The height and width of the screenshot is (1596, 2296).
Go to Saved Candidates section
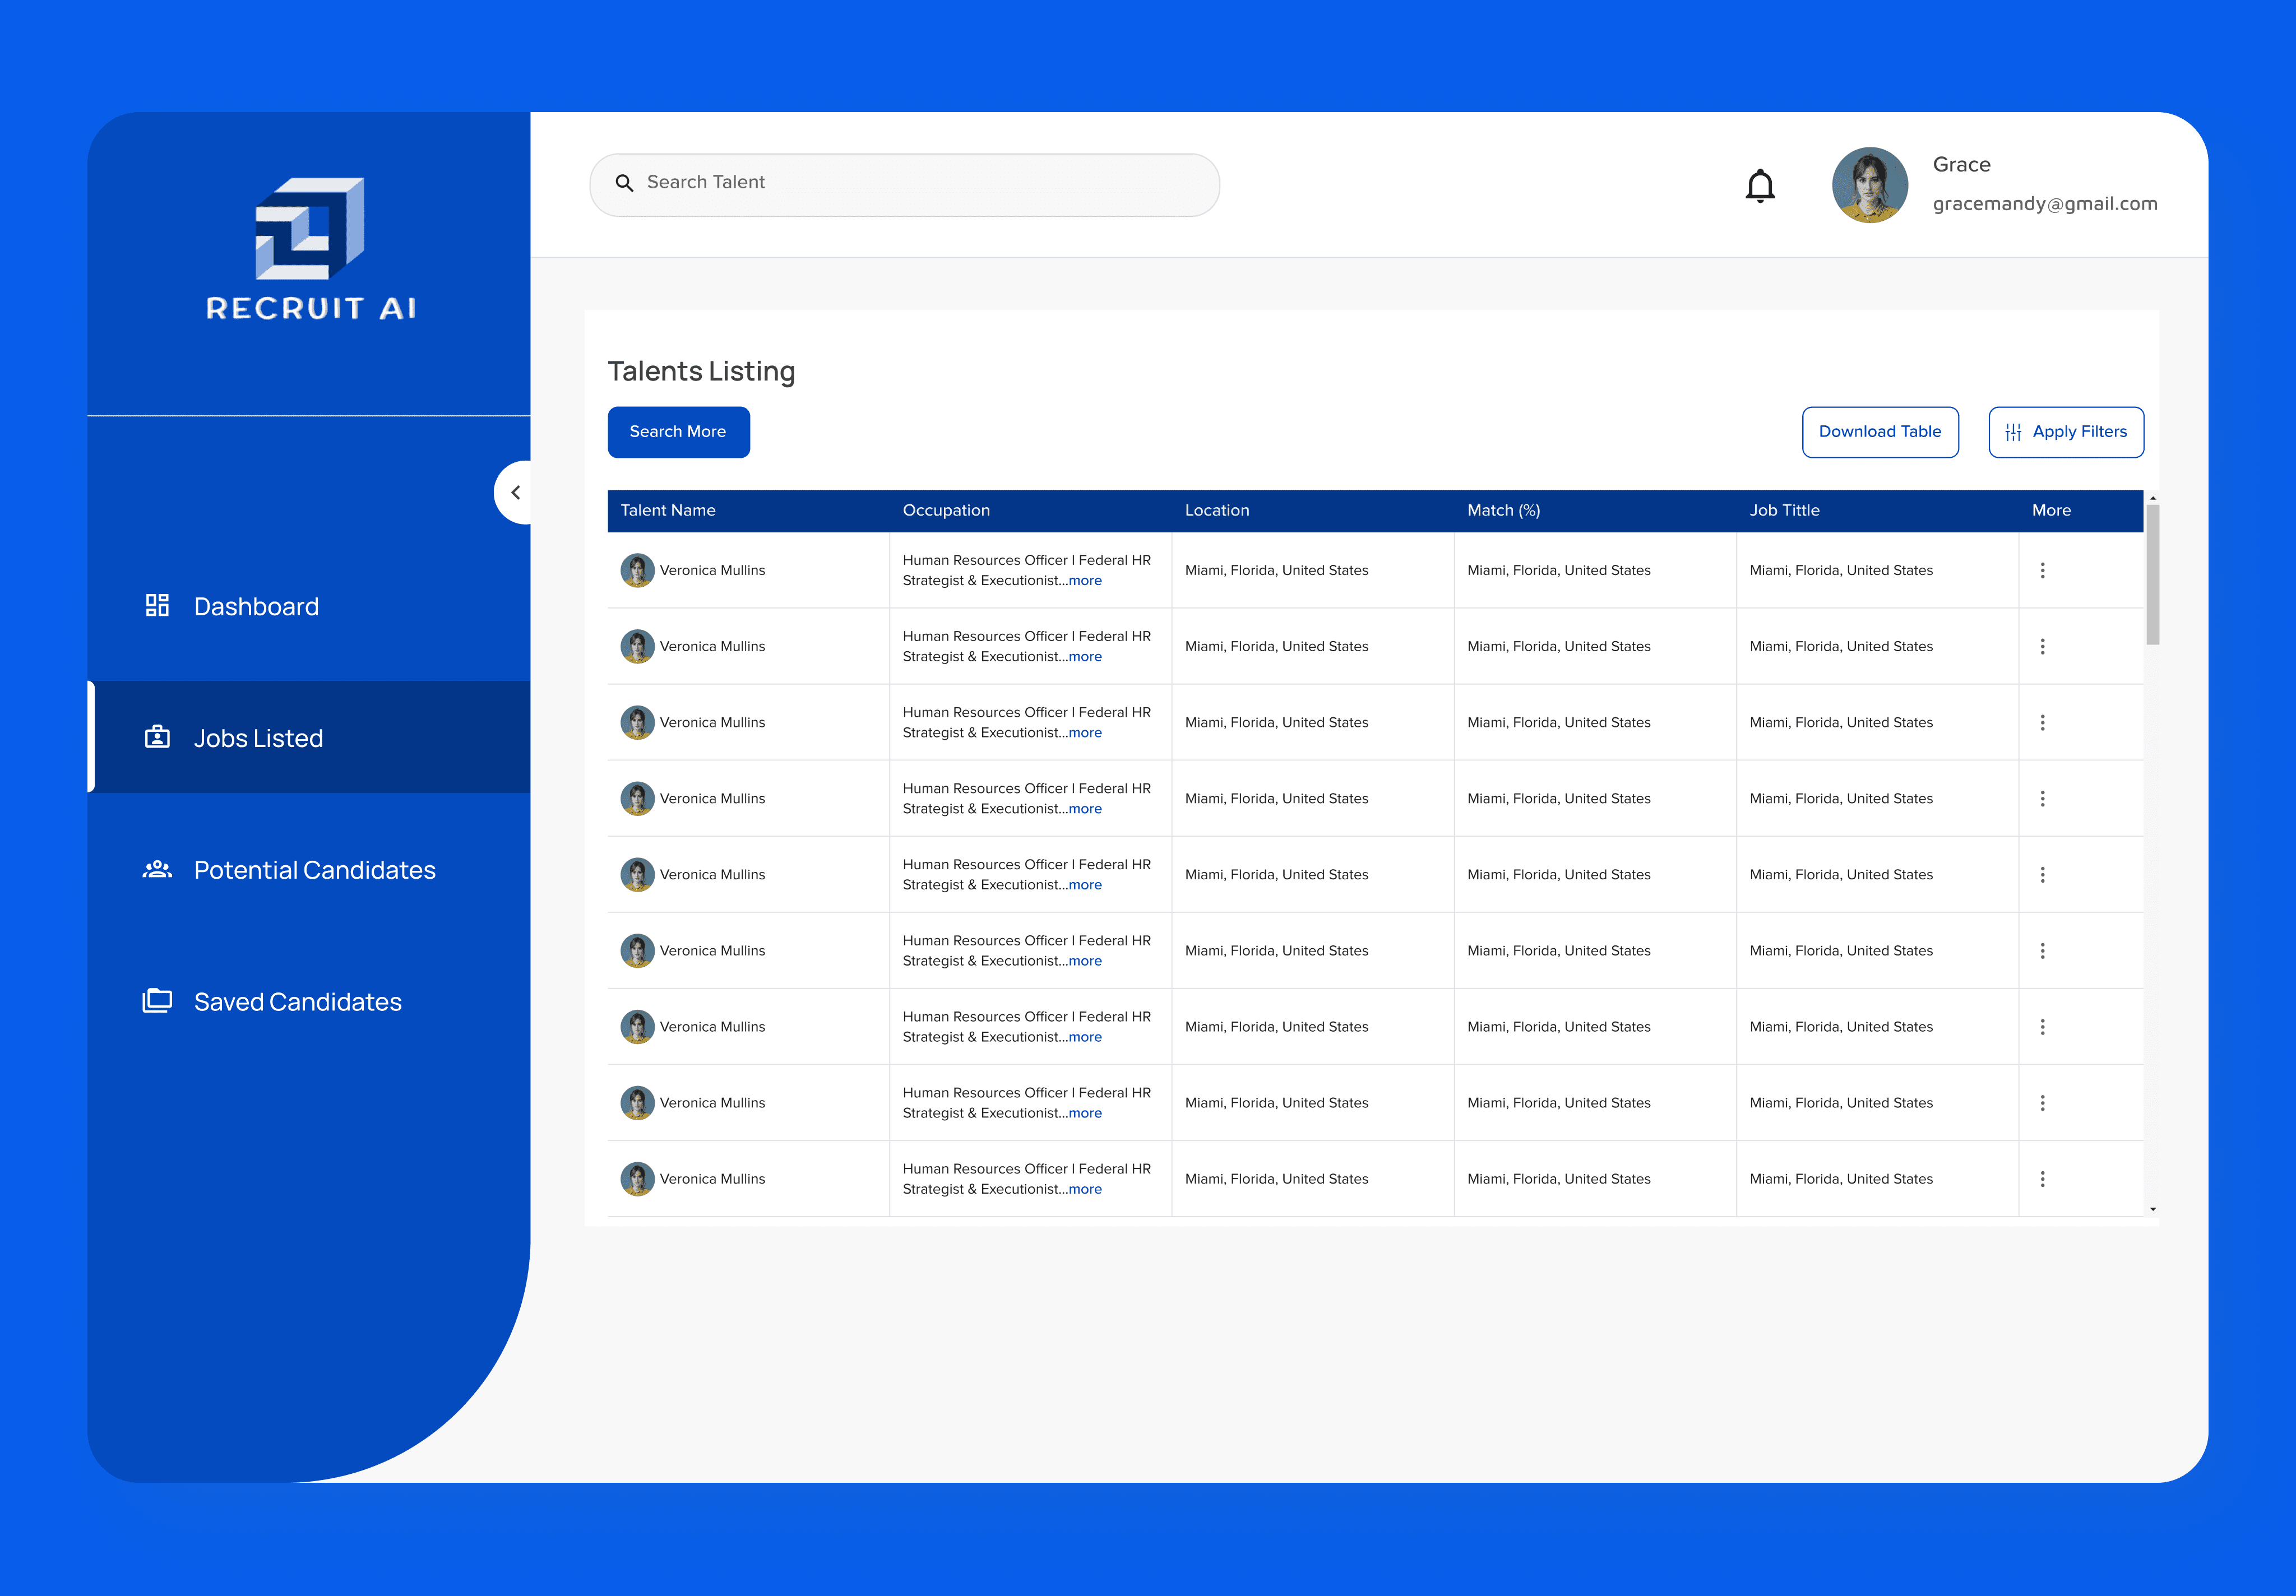(297, 1002)
